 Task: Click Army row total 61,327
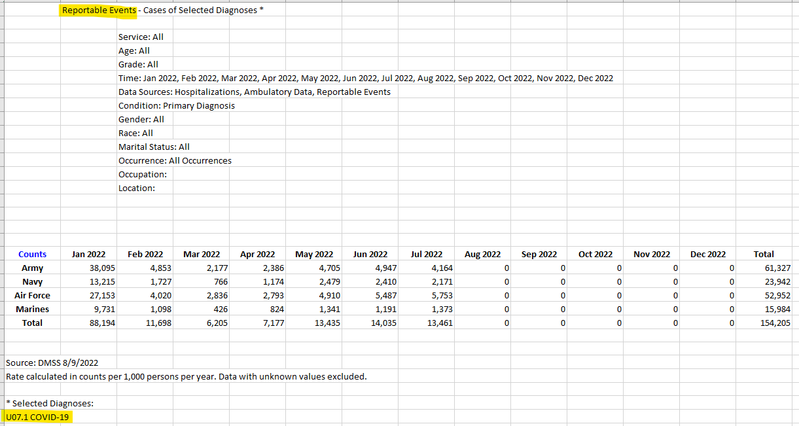(777, 268)
